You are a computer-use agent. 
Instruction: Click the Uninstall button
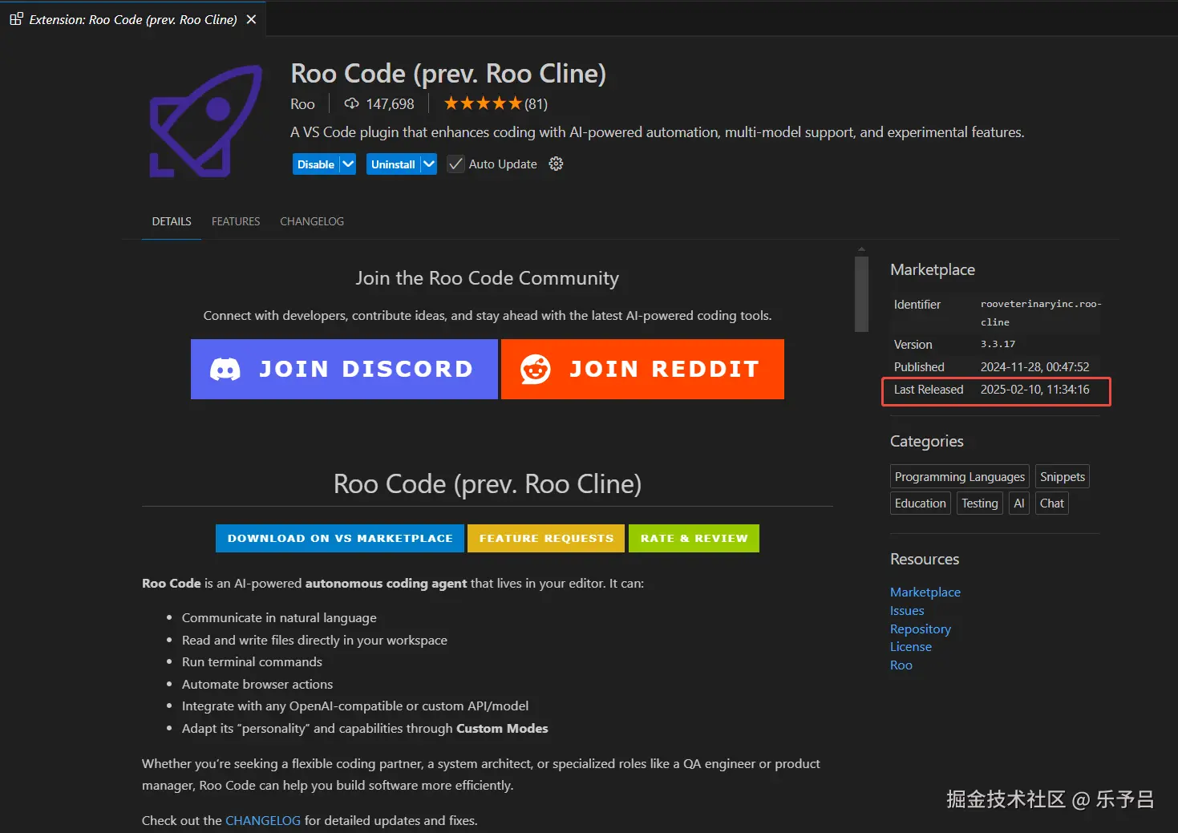(393, 164)
